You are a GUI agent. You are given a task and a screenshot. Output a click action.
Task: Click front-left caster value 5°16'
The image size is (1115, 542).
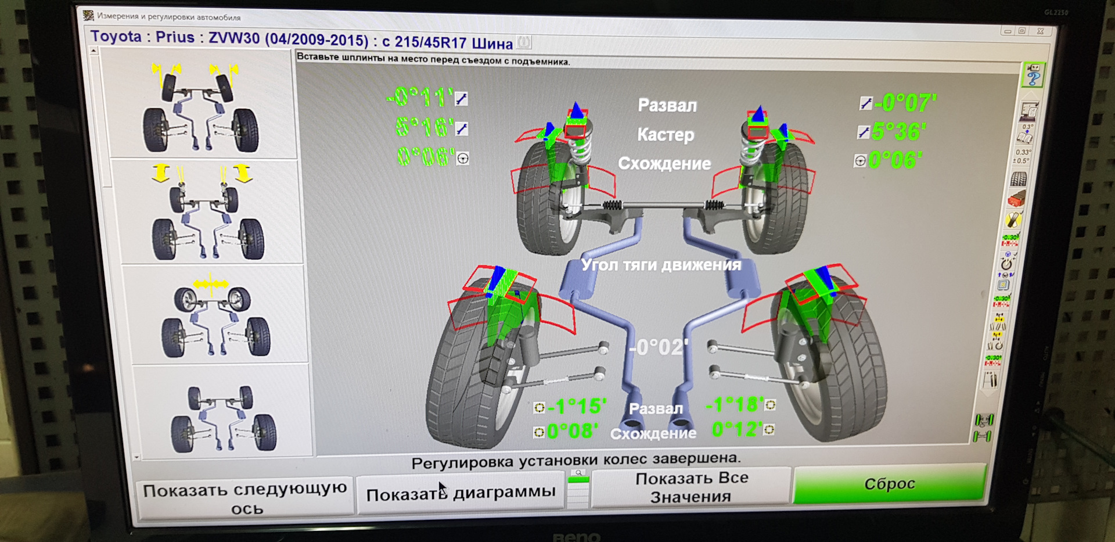tap(424, 127)
